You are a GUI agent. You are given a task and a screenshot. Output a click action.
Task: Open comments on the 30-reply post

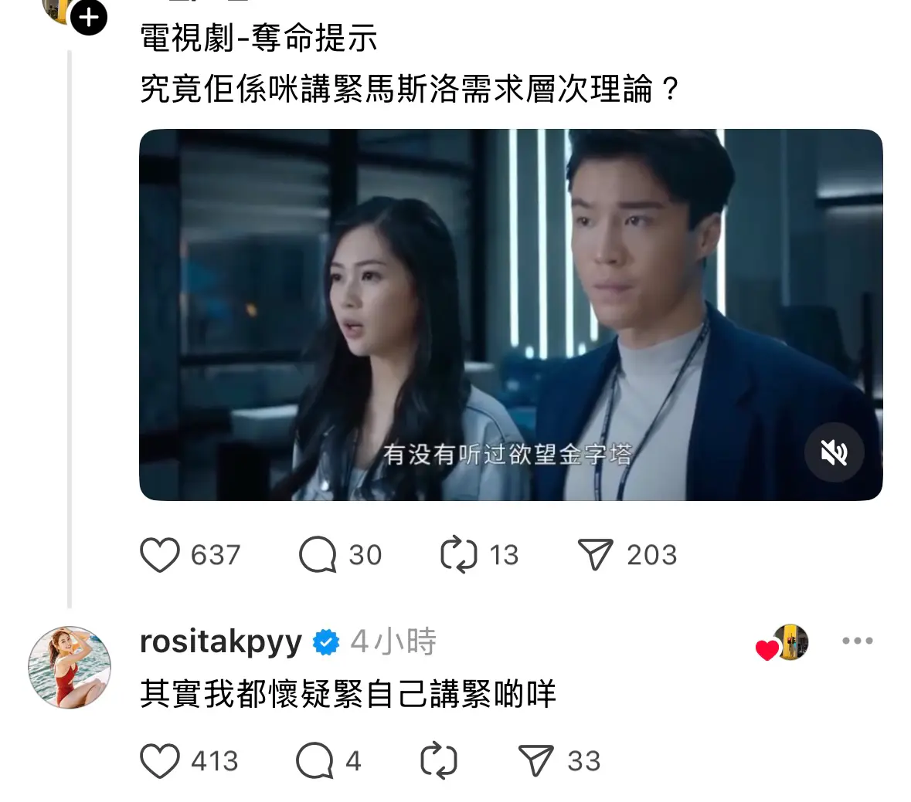(x=318, y=555)
